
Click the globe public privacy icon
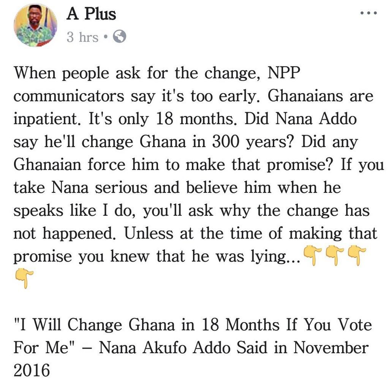[x=119, y=37]
